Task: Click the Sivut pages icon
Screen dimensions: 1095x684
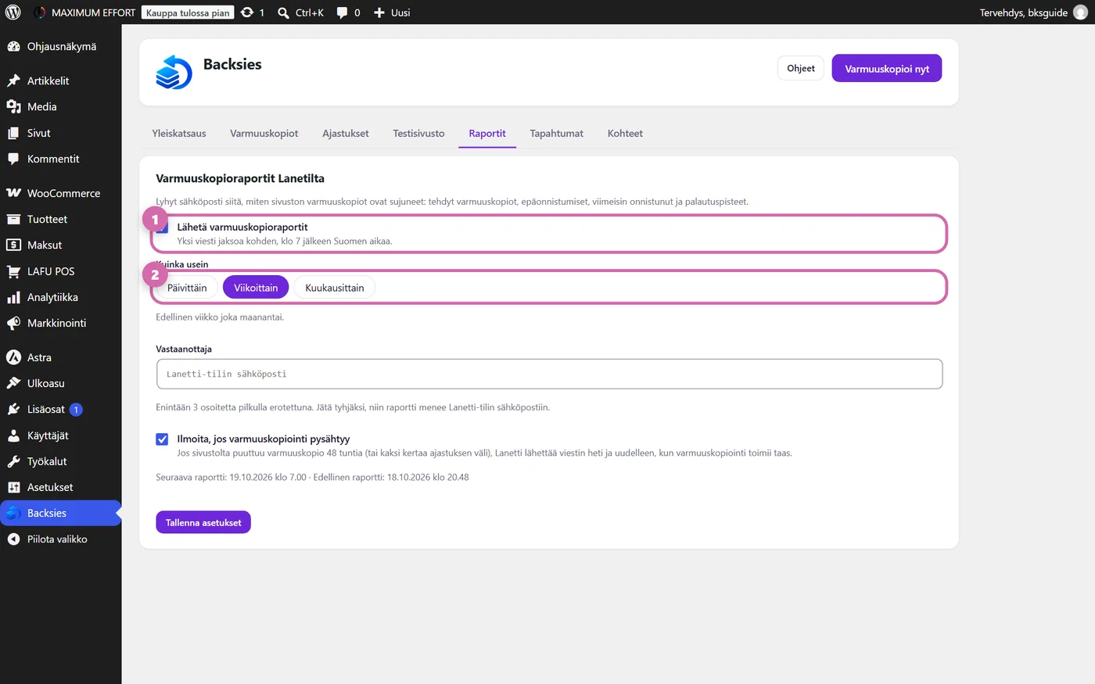Action: 13,133
